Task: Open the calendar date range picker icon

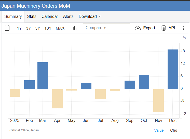Action: point(7,28)
